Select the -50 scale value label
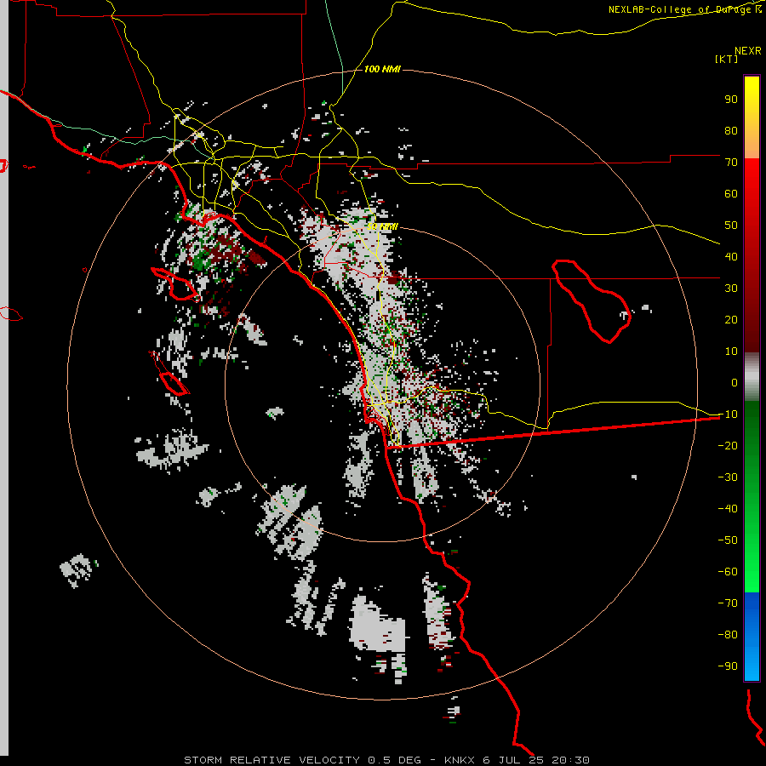Screen dimensions: 766x766 click(x=728, y=540)
